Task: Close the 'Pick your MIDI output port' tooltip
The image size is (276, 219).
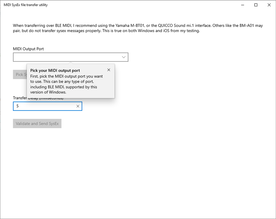Action: (x=109, y=70)
